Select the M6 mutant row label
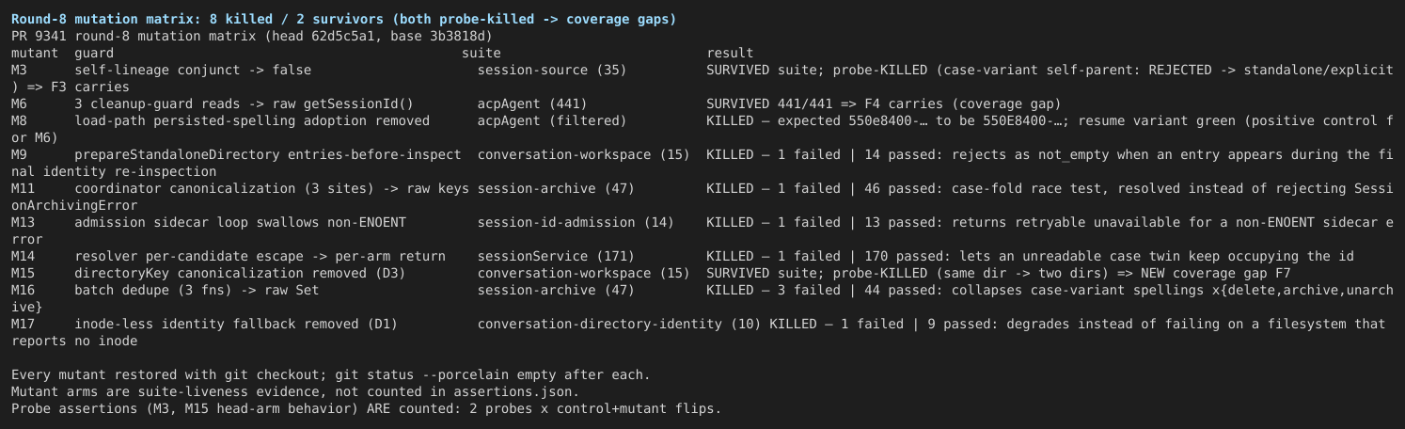The height and width of the screenshot is (429, 1405). click(x=19, y=103)
